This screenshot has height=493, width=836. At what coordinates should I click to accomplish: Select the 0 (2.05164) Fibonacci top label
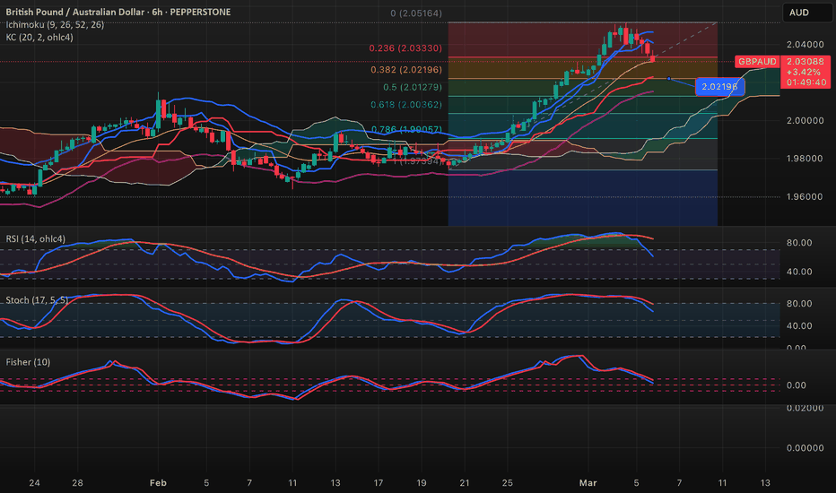pyautogui.click(x=416, y=13)
